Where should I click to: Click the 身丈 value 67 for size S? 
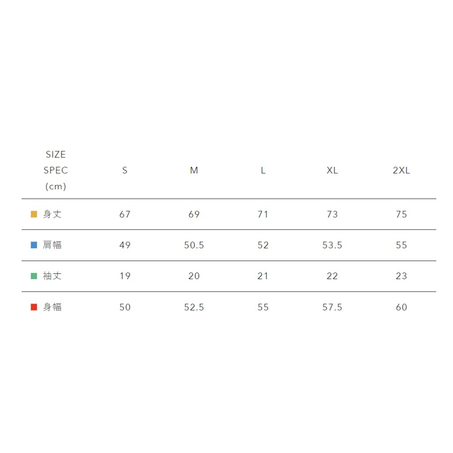(125, 215)
